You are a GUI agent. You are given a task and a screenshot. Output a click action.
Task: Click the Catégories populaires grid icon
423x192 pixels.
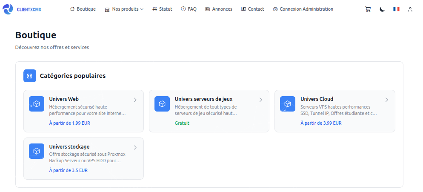(x=30, y=76)
